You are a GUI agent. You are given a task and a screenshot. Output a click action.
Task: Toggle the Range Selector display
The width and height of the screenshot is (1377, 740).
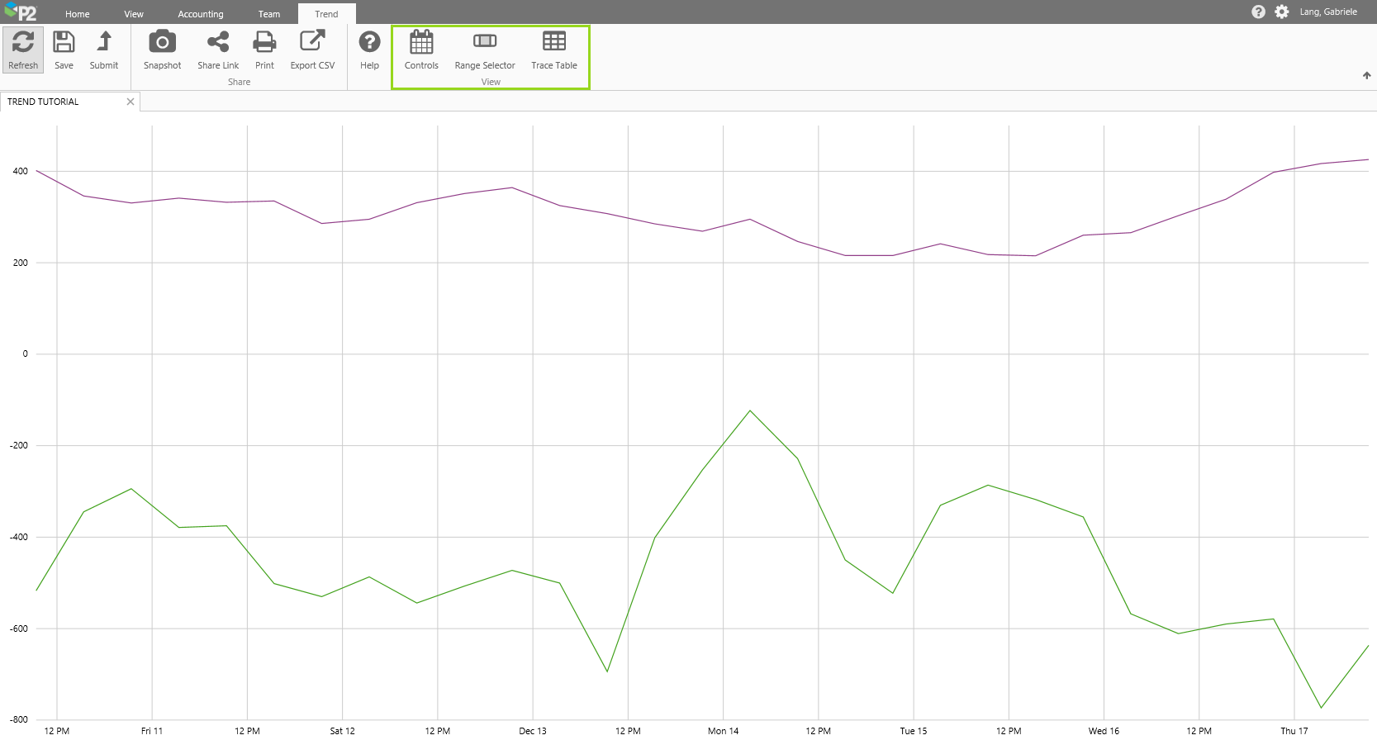[485, 42]
